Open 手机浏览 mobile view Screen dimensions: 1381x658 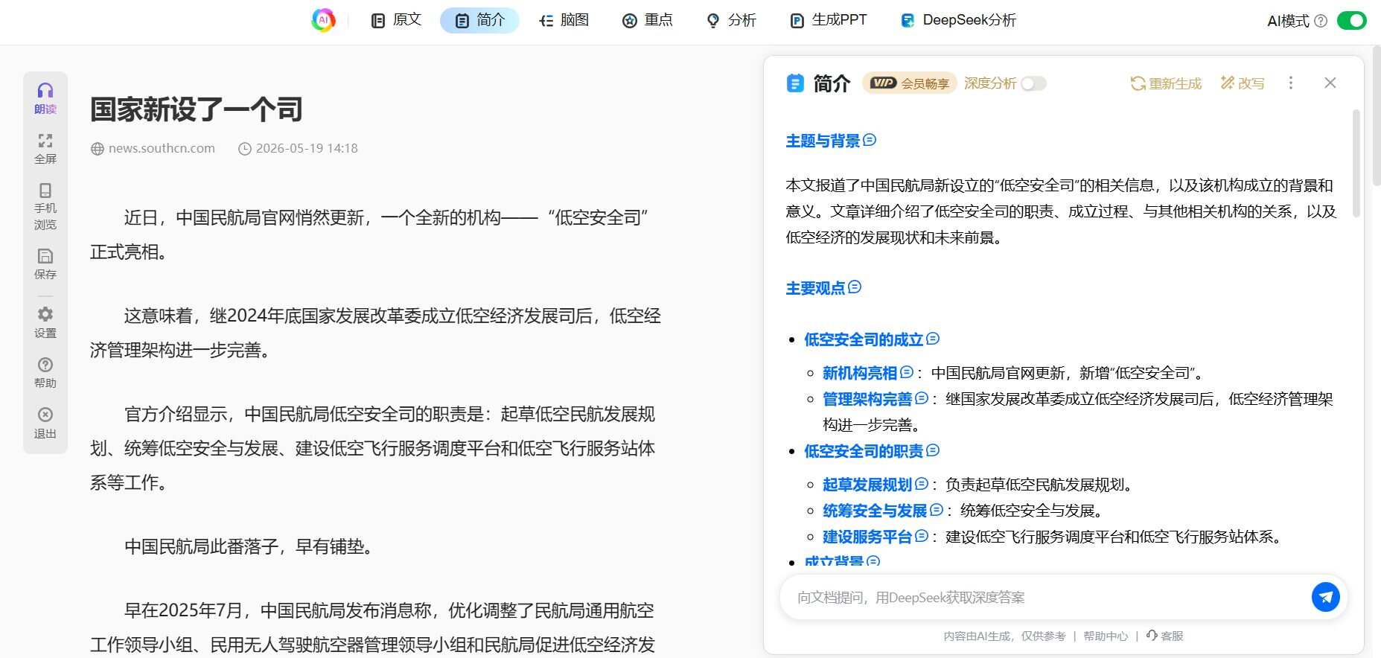45,206
